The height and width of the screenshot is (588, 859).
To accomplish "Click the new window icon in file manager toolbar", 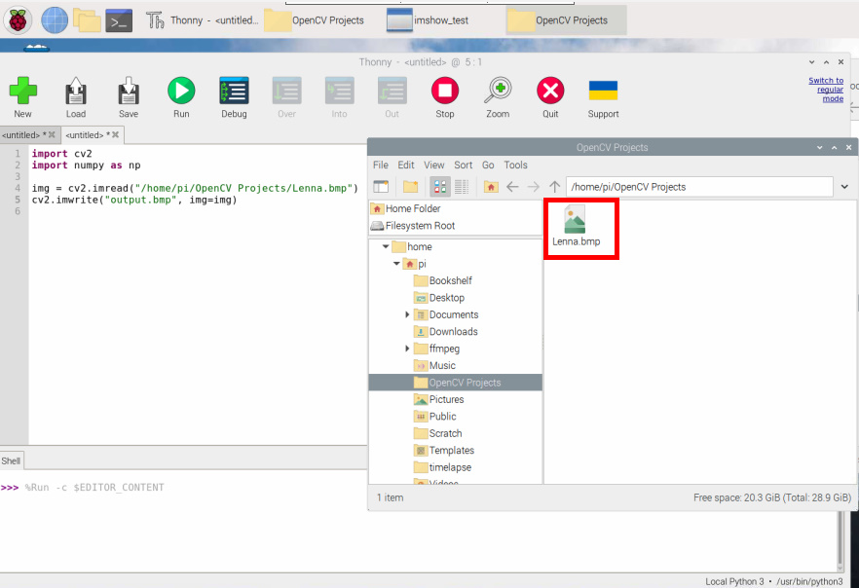I will coord(381,187).
